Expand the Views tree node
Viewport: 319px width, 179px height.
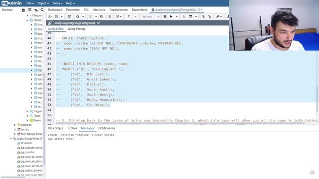(27, 120)
